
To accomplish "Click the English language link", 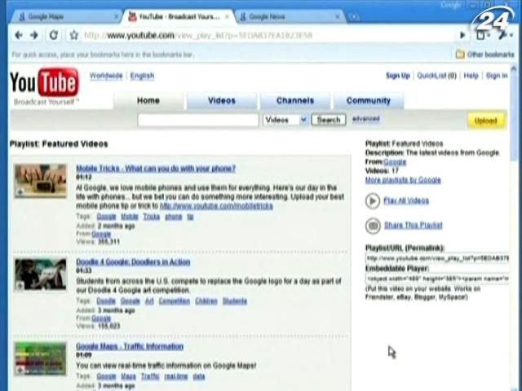I will 142,76.
